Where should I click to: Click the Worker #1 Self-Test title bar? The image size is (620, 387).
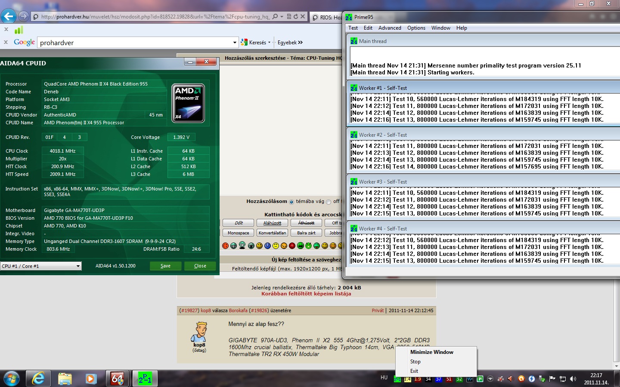(x=483, y=88)
